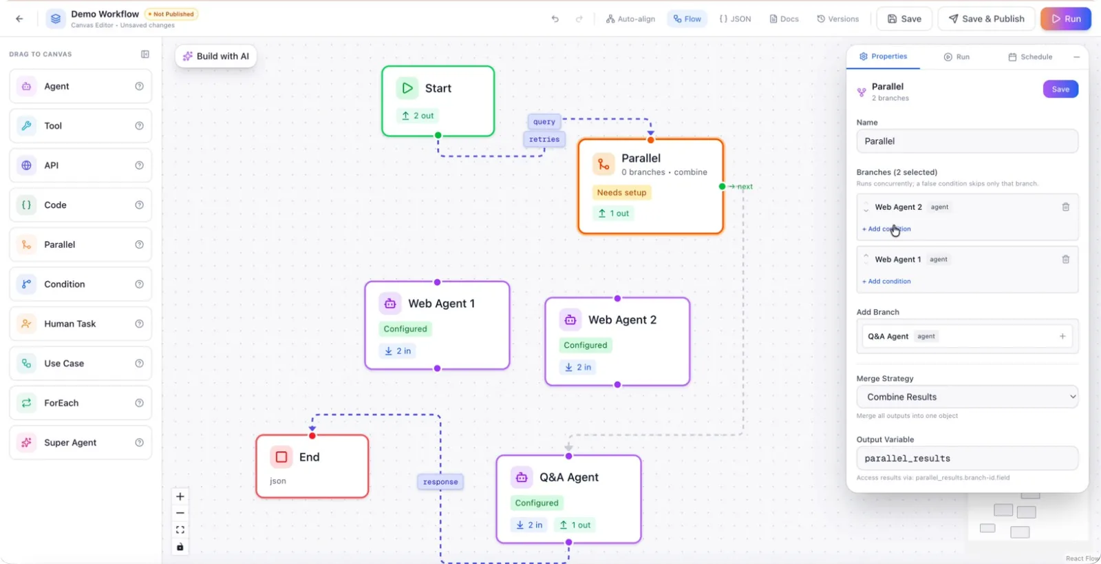1101x564 pixels.
Task: Switch to JSON view
Action: click(735, 19)
